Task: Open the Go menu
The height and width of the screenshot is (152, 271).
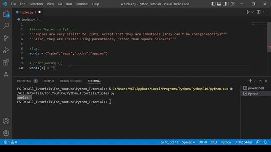Action: tap(60, 4)
